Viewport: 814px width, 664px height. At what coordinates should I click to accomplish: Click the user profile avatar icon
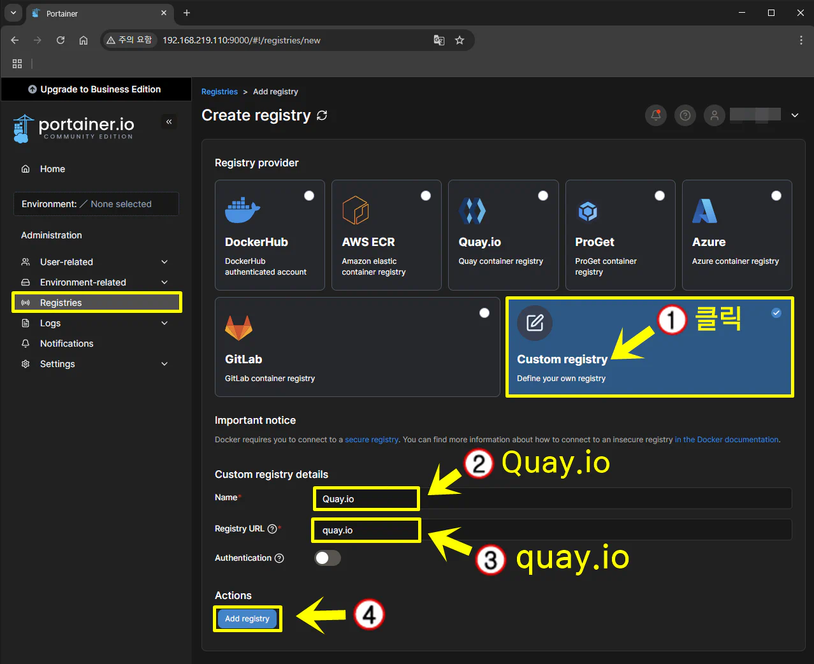[x=715, y=115]
